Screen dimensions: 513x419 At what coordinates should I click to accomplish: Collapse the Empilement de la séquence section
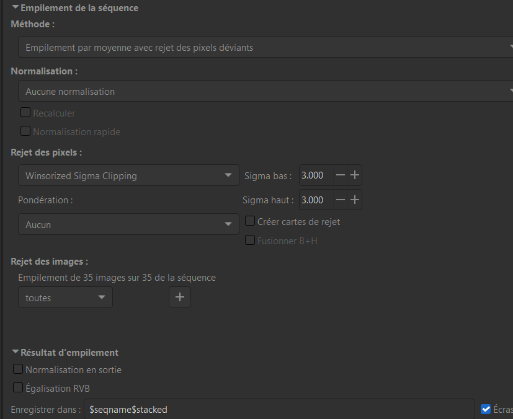pos(16,9)
